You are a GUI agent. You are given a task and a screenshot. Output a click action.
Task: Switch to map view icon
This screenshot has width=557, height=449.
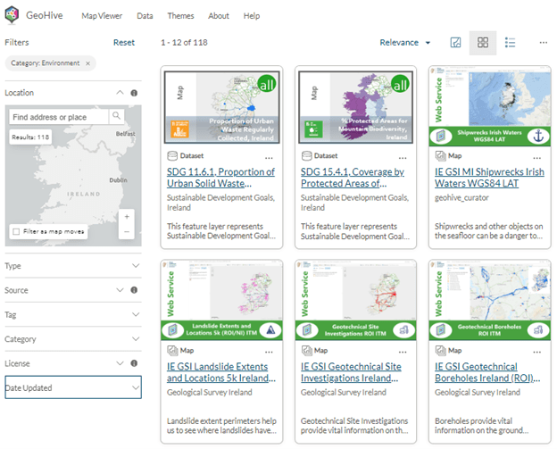click(x=455, y=43)
